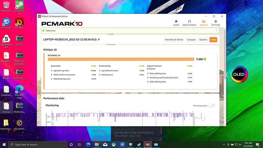Click the orange Close button
The height and width of the screenshot is (148, 263).
[x=213, y=39]
